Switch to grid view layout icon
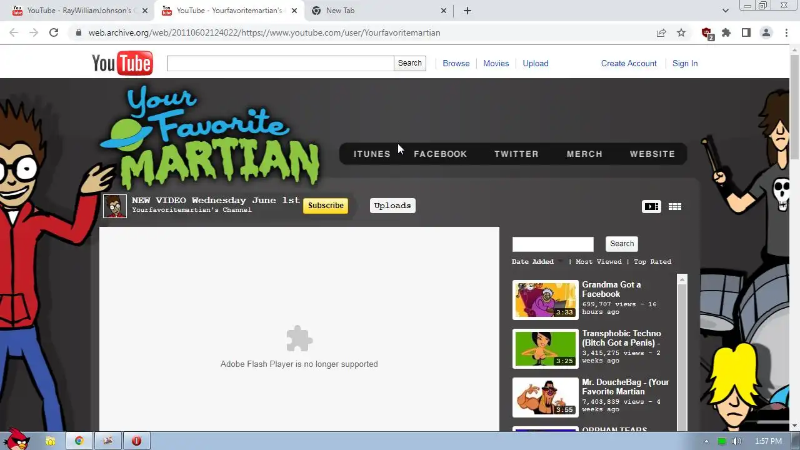 675,206
